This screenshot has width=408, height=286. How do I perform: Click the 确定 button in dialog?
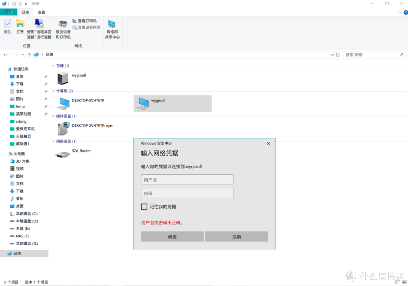coord(172,237)
